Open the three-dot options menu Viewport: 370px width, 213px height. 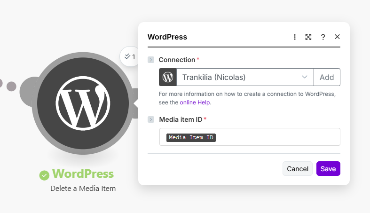(295, 37)
